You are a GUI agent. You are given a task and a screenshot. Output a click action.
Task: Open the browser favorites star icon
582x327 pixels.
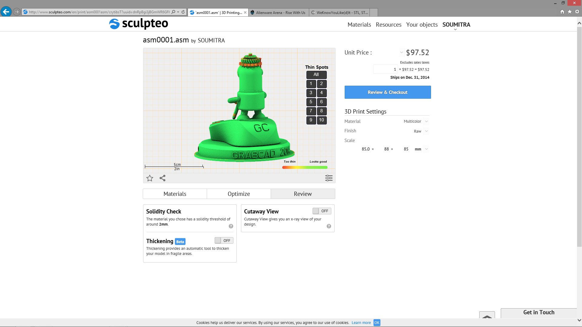(x=570, y=12)
